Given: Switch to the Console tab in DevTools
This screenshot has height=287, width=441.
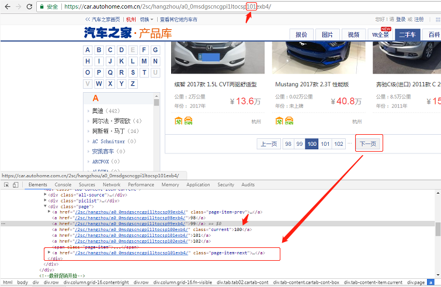Looking at the screenshot, I should coord(62,184).
